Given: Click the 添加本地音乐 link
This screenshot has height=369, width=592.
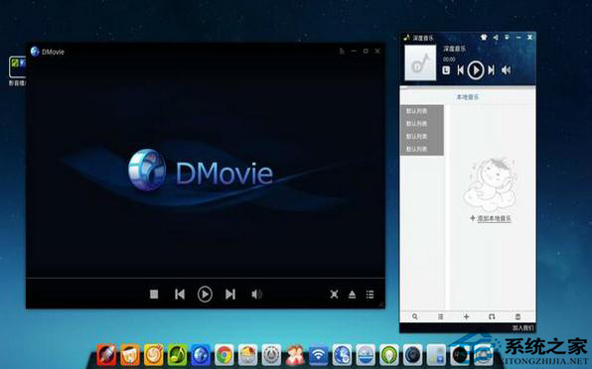Looking at the screenshot, I should point(495,218).
